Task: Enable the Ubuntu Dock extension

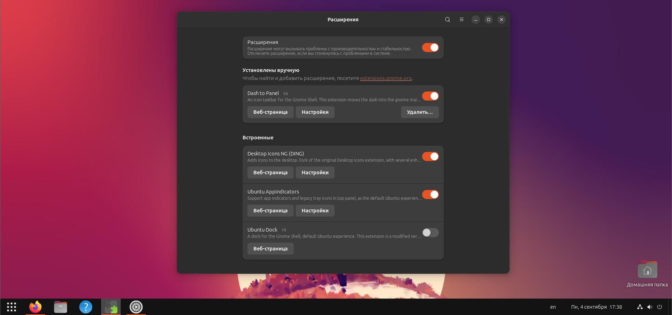Action: click(430, 233)
